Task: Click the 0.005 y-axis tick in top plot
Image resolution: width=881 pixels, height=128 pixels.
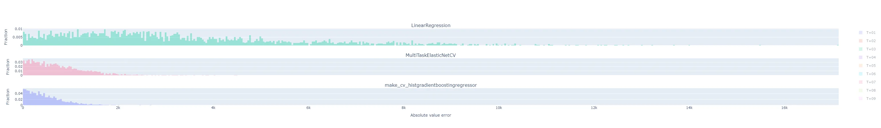Action: pyautogui.click(x=17, y=37)
